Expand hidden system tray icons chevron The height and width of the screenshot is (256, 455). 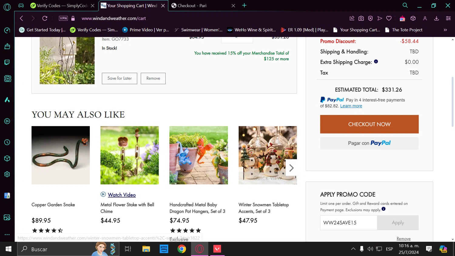pyautogui.click(x=353, y=249)
